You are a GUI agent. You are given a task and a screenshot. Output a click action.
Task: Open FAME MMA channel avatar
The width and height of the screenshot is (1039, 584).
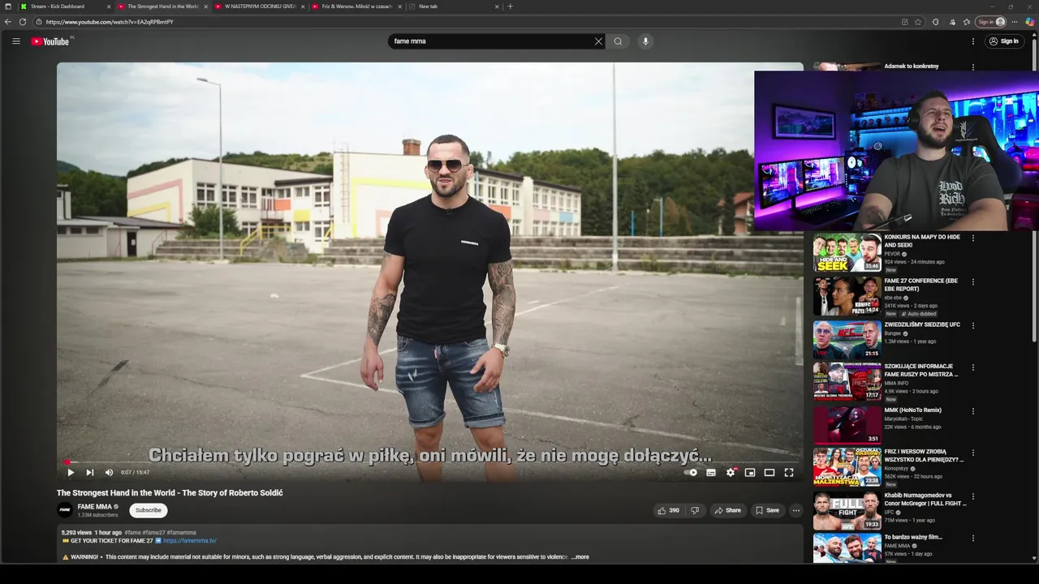pyautogui.click(x=64, y=510)
